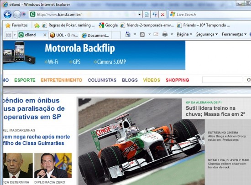
Task: Click the add-to-favorites-bar star icon
Action: (x=37, y=25)
